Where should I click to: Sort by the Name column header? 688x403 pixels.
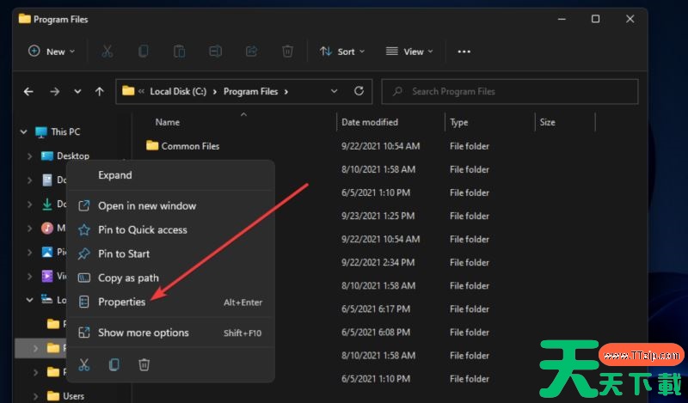click(x=167, y=122)
